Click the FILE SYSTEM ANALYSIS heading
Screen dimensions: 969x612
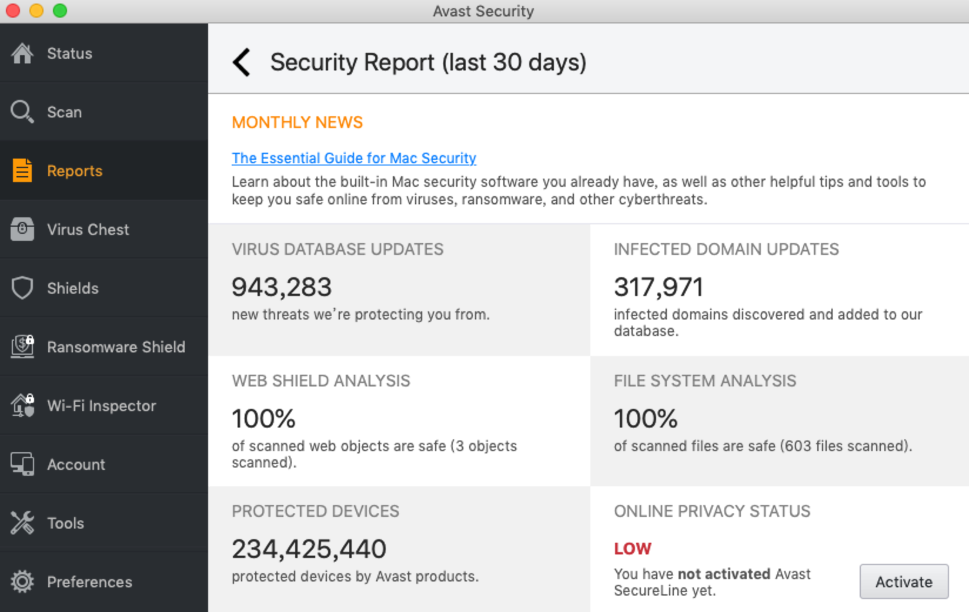point(705,381)
